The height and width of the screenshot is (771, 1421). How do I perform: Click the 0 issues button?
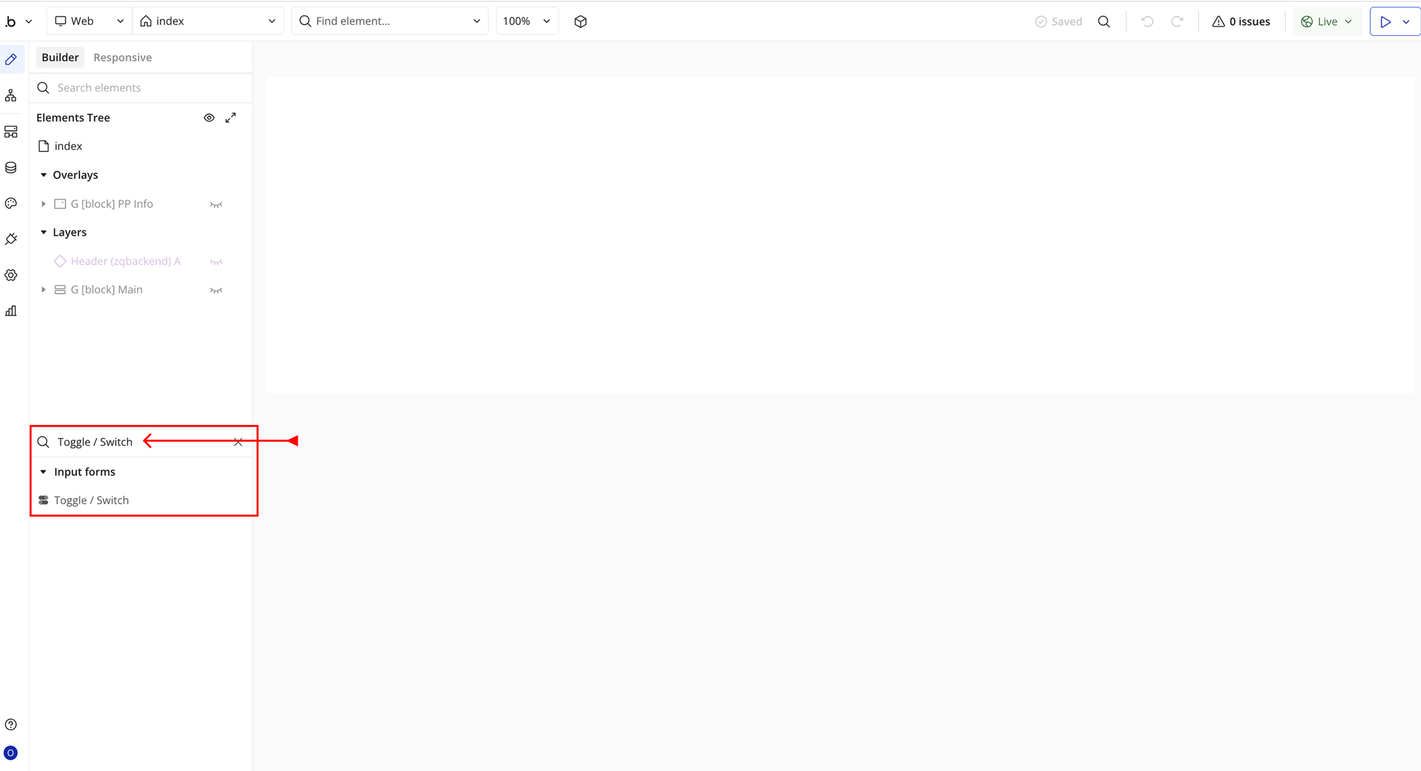coord(1241,21)
